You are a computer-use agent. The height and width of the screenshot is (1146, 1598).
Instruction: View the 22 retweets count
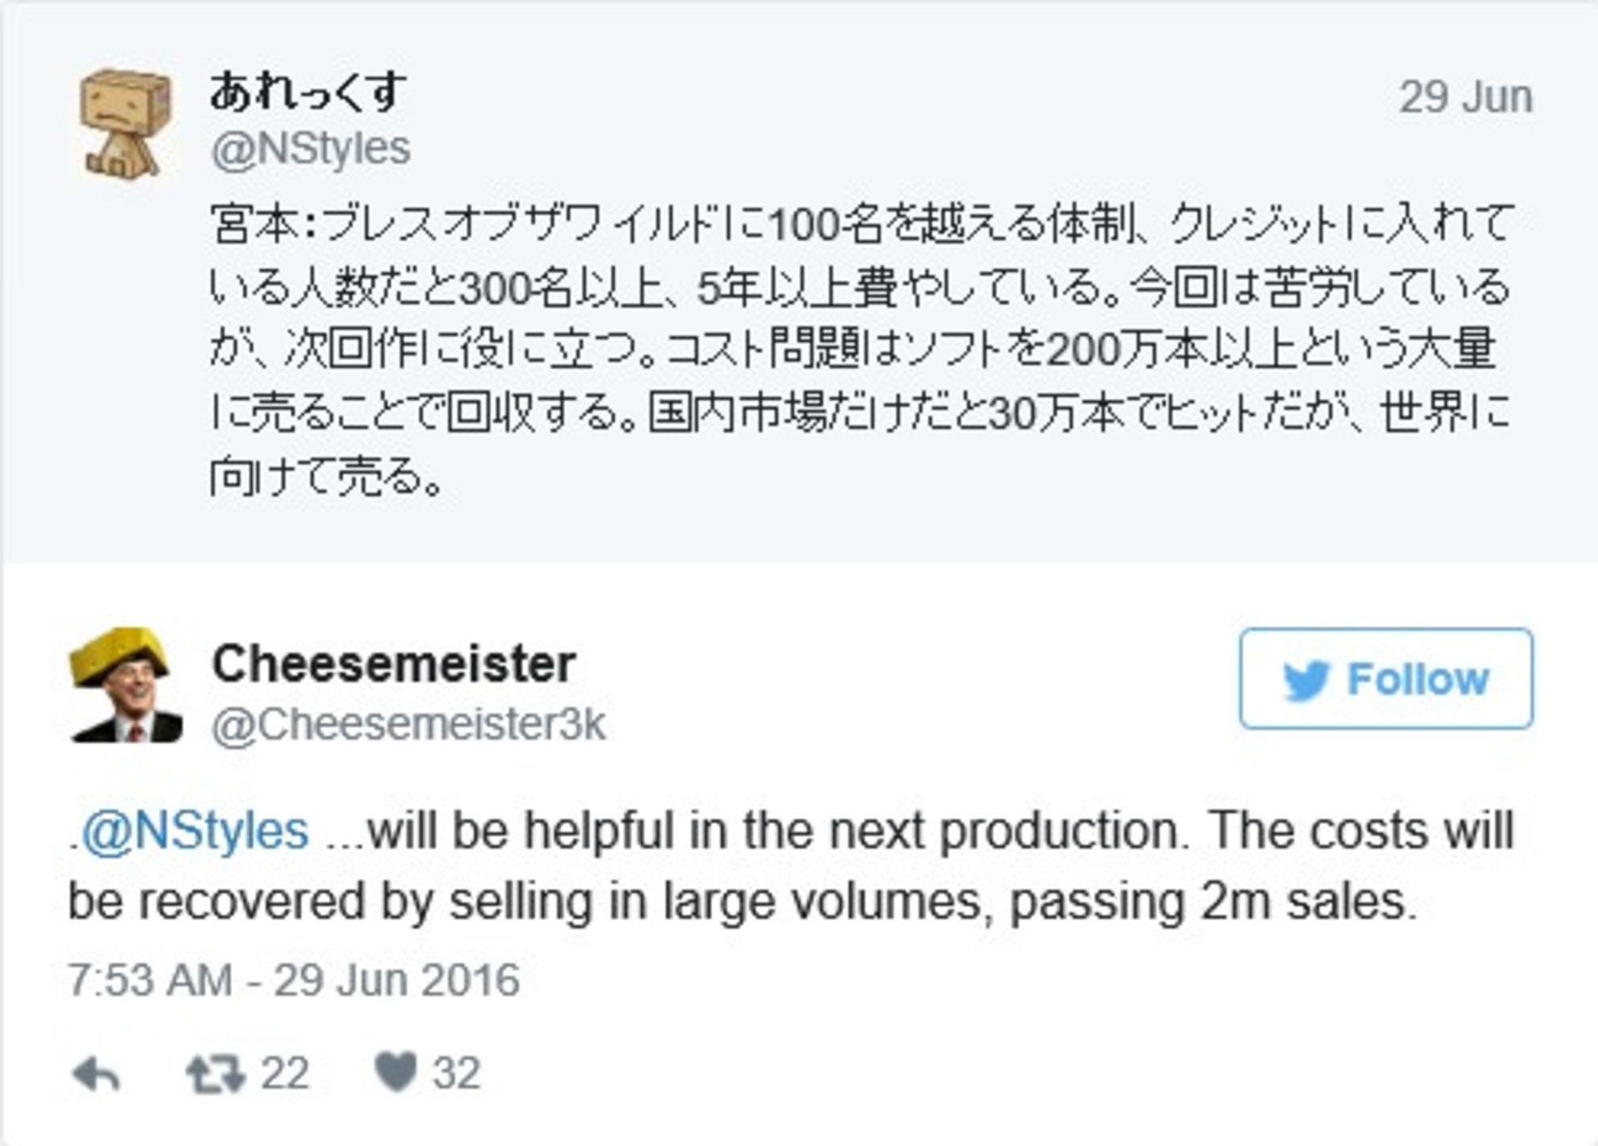point(285,1074)
